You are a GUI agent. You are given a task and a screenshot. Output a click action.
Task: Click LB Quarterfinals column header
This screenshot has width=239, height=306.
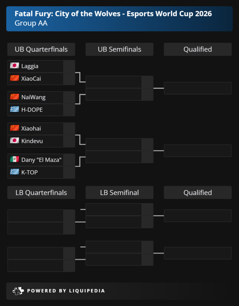[x=41, y=193]
